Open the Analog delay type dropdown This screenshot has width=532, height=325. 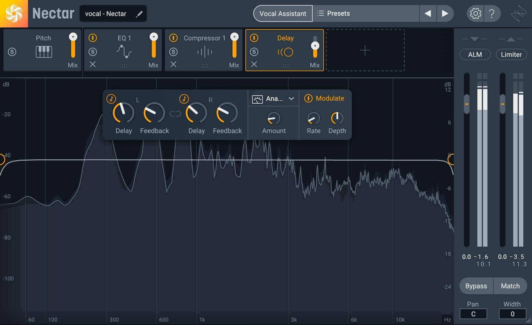pos(273,99)
